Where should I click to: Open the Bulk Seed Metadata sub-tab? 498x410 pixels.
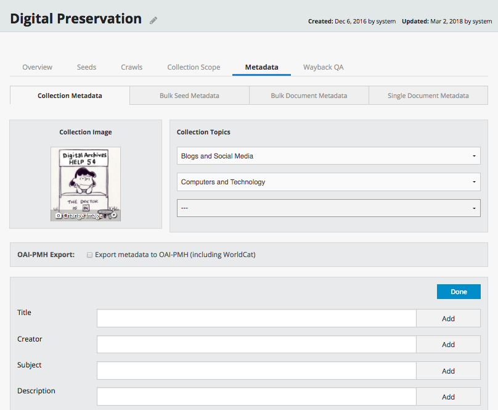coord(189,96)
